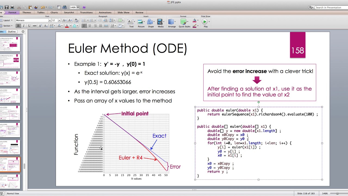Open the Help purple question mark
The width and height of the screenshot is (348, 196).
coord(84,7)
